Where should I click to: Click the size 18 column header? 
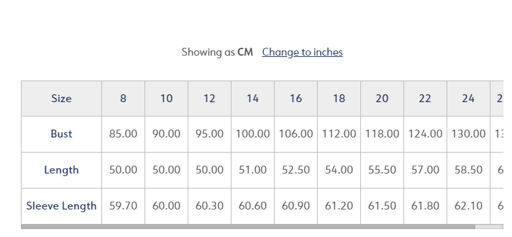339,98
